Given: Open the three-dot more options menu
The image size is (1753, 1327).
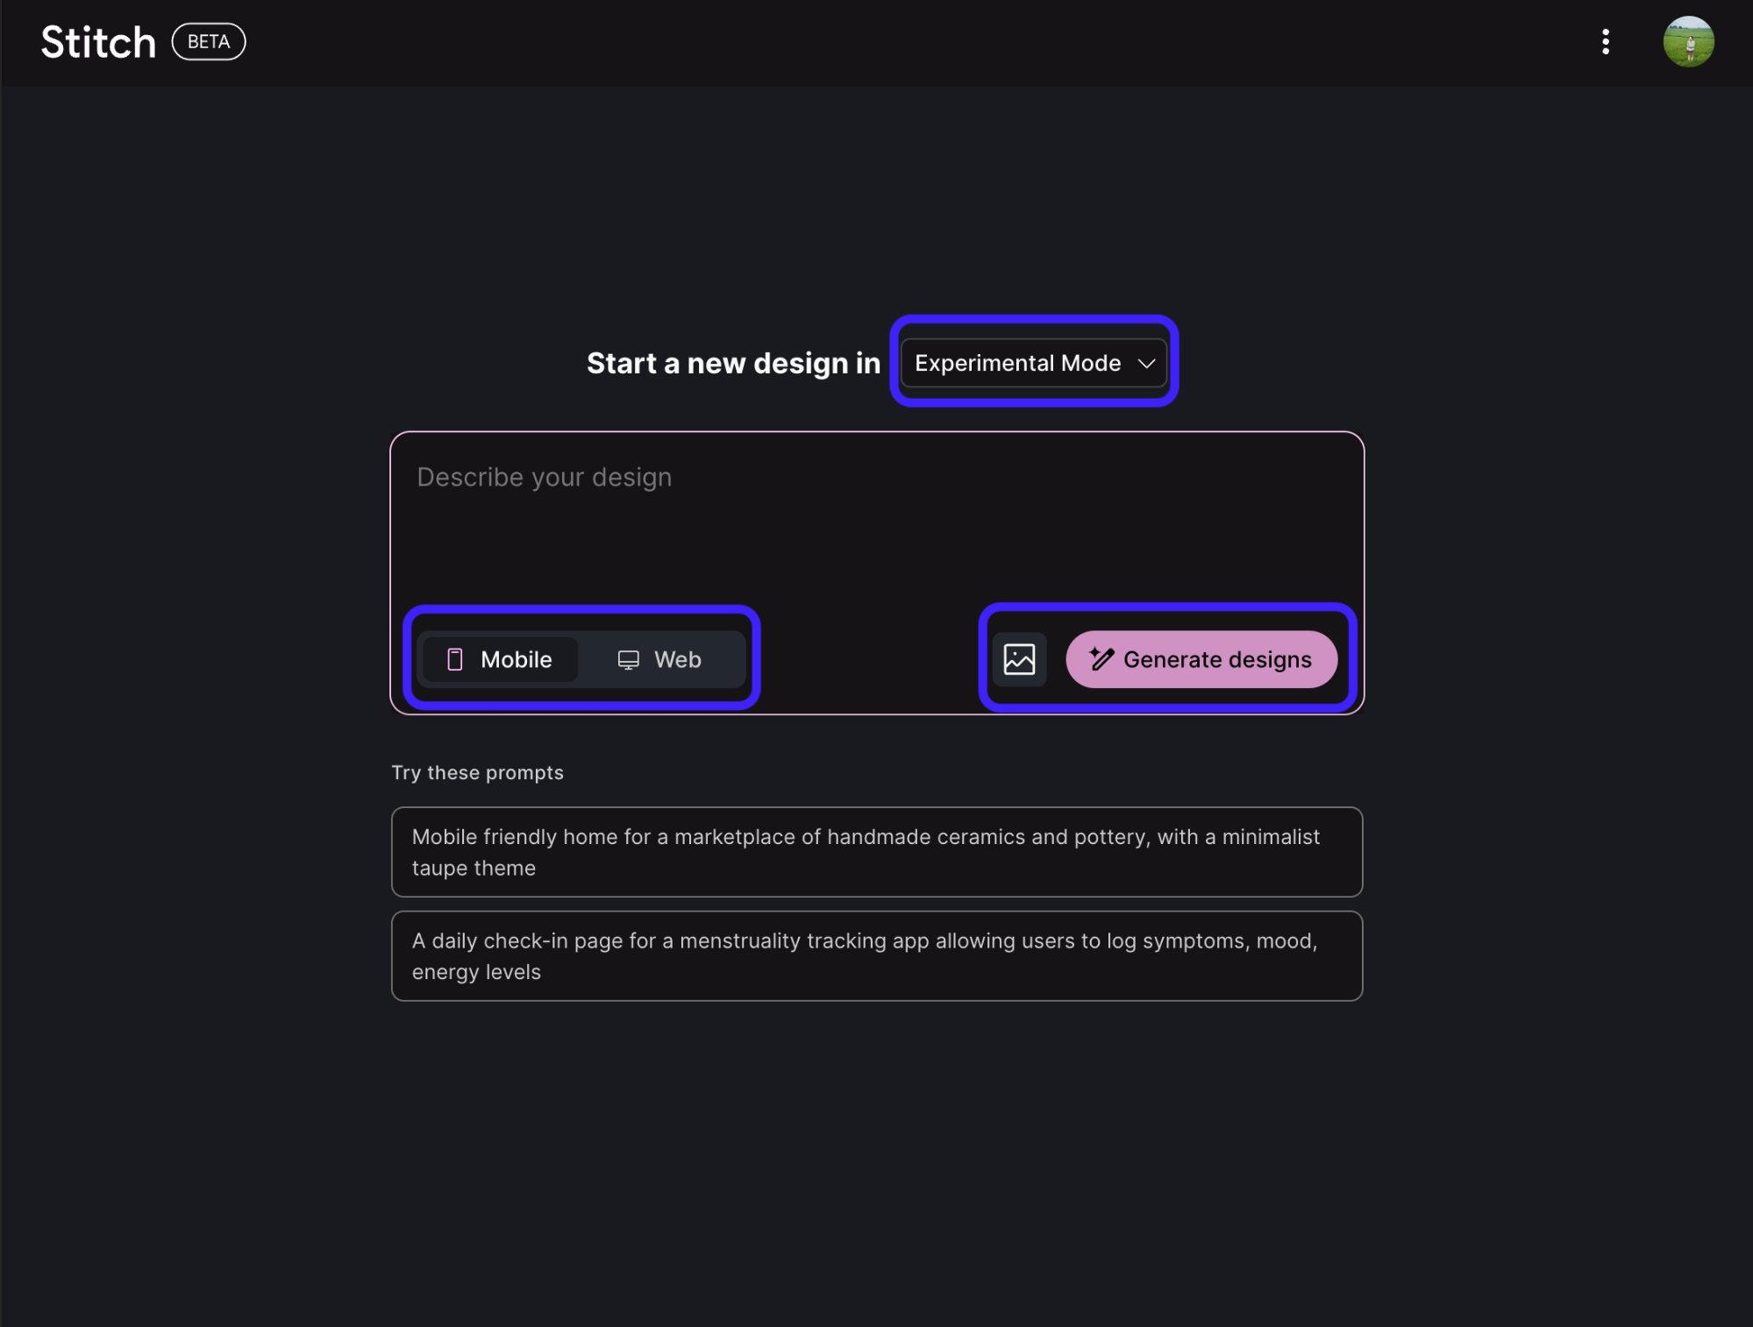Looking at the screenshot, I should [1605, 41].
